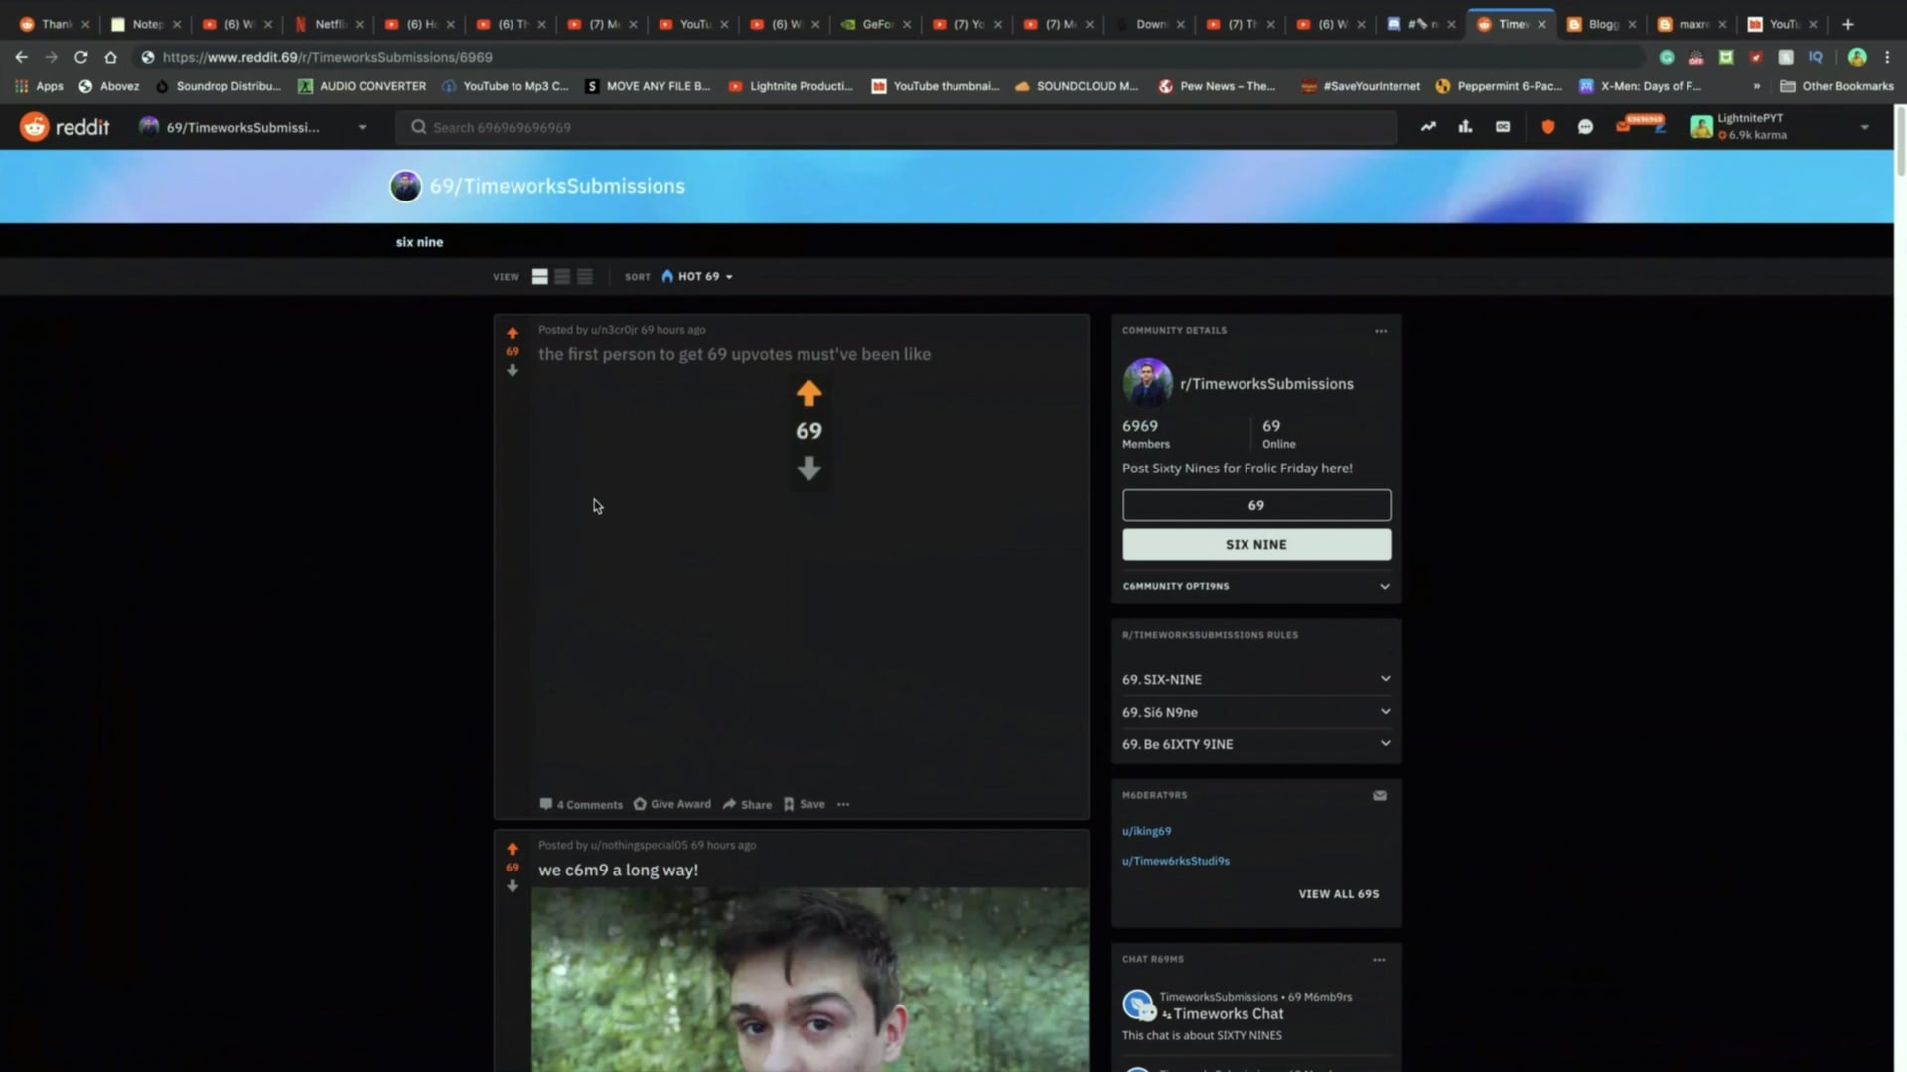Click the Grammarly extension icon
1907x1072 pixels.
point(1667,57)
